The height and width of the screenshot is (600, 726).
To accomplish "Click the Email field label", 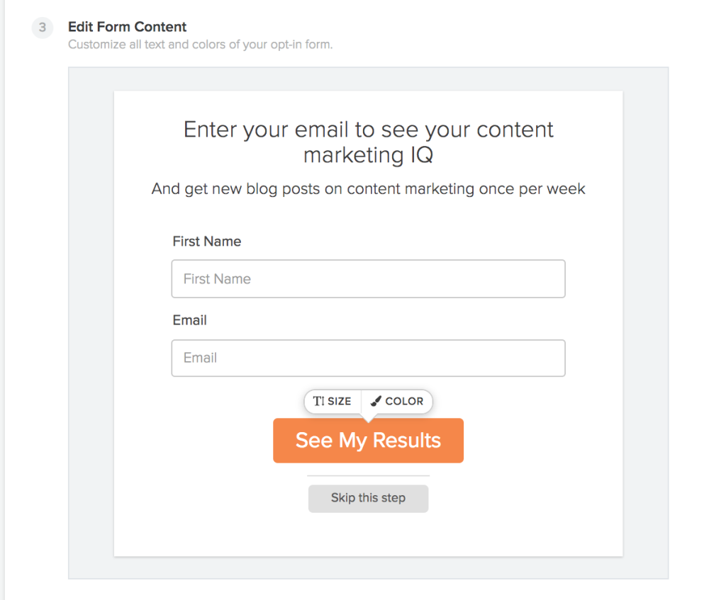I will pyautogui.click(x=189, y=320).
